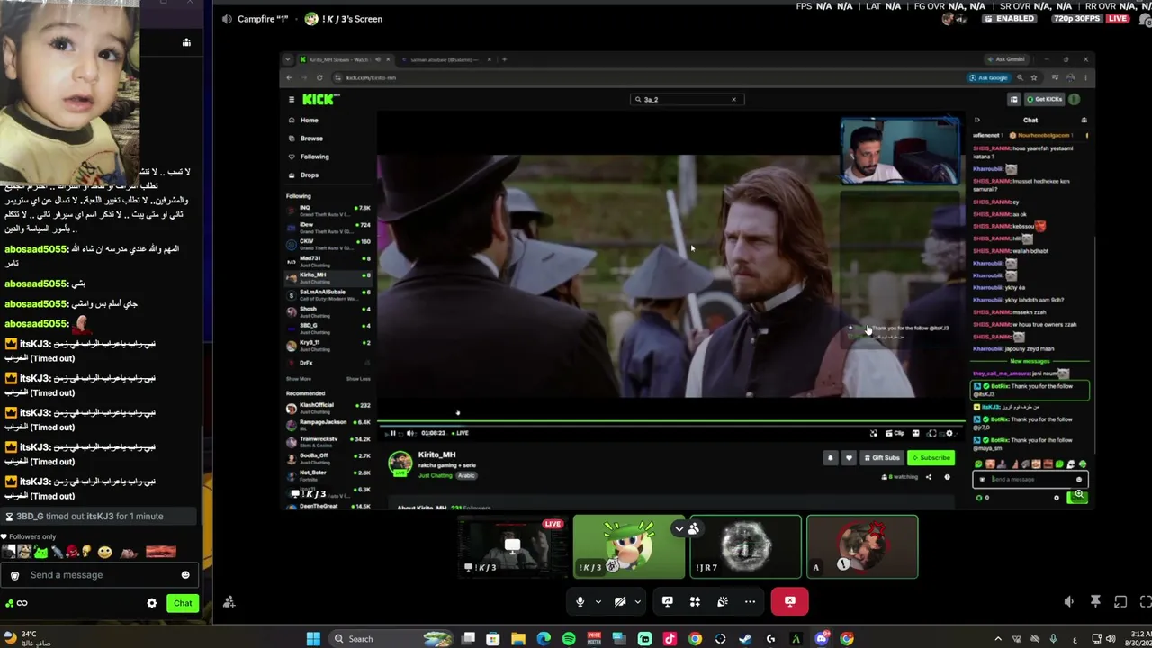1152x648 pixels.
Task: Open KlashOfficial in Recommended list
Action: [x=328, y=407]
